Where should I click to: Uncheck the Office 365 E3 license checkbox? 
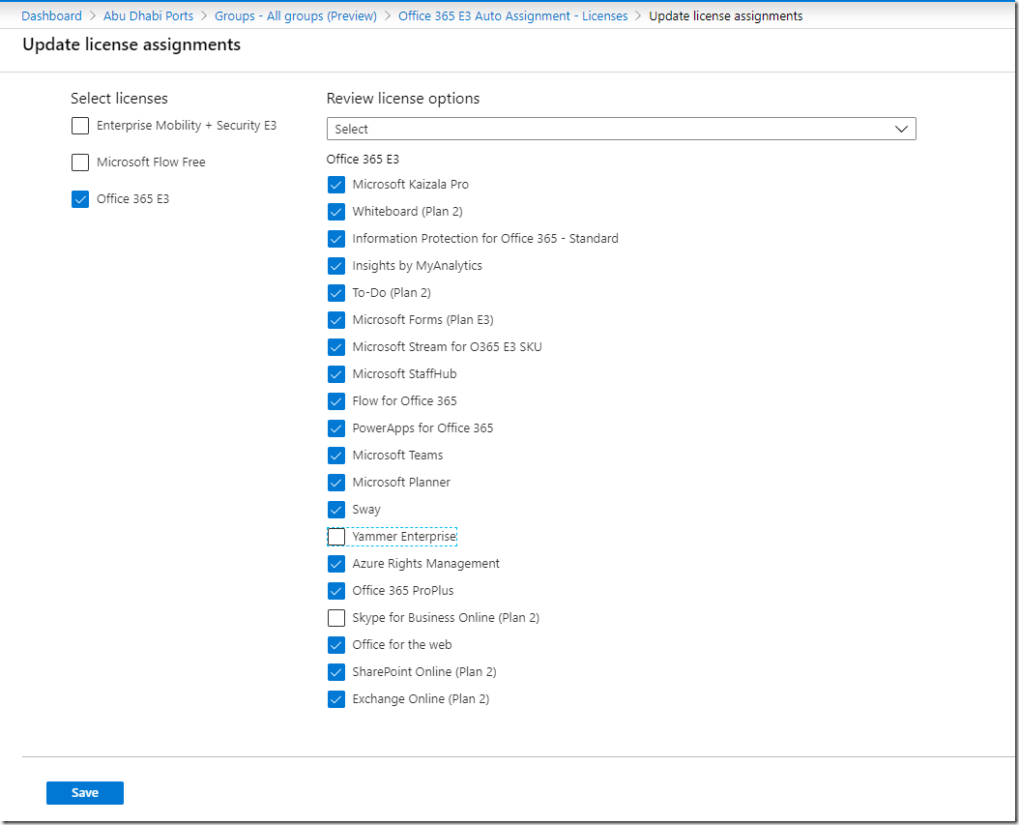80,199
